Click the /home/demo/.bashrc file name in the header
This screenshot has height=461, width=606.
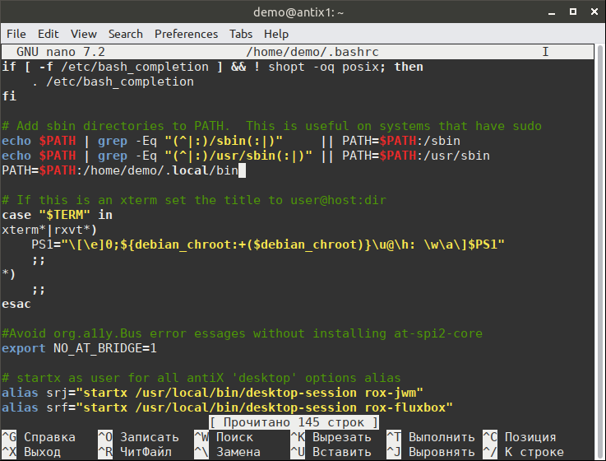[312, 52]
